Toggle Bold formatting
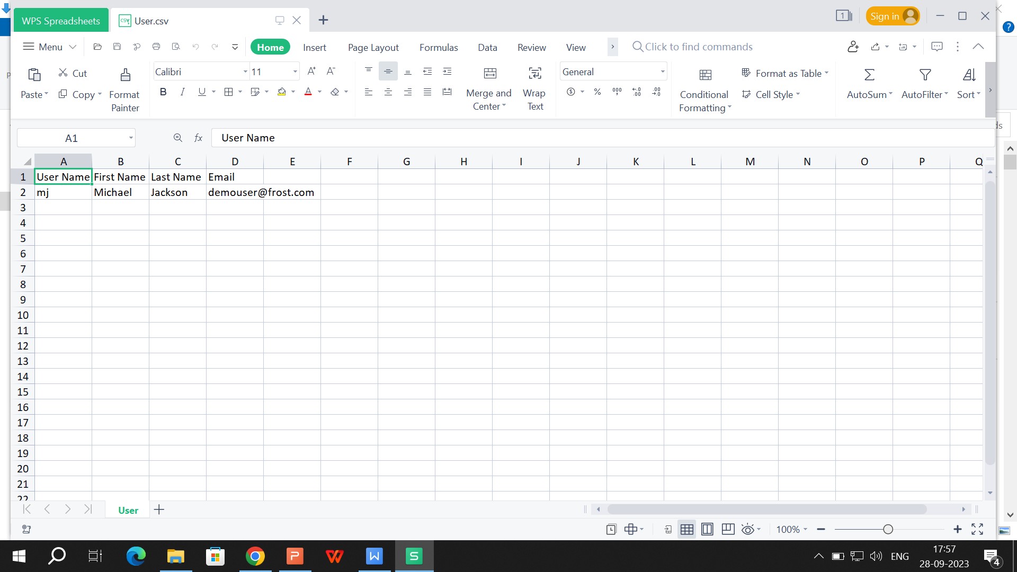 163,92
